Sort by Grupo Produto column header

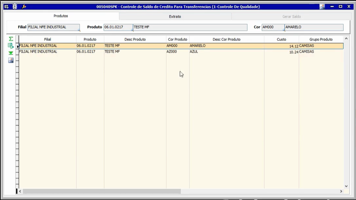pyautogui.click(x=321, y=39)
